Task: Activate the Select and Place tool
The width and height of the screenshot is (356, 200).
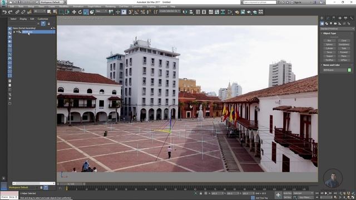Action: pyautogui.click(x=92, y=12)
